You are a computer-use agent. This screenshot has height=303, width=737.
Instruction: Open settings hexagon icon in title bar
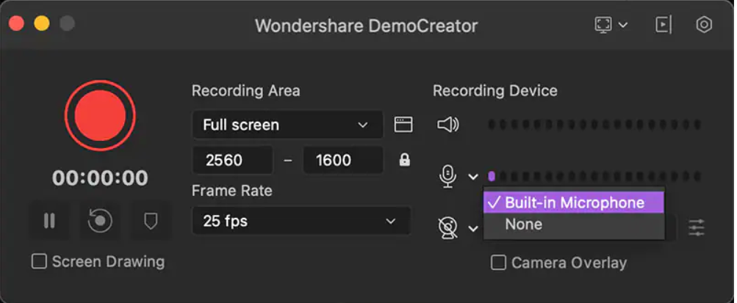click(704, 25)
